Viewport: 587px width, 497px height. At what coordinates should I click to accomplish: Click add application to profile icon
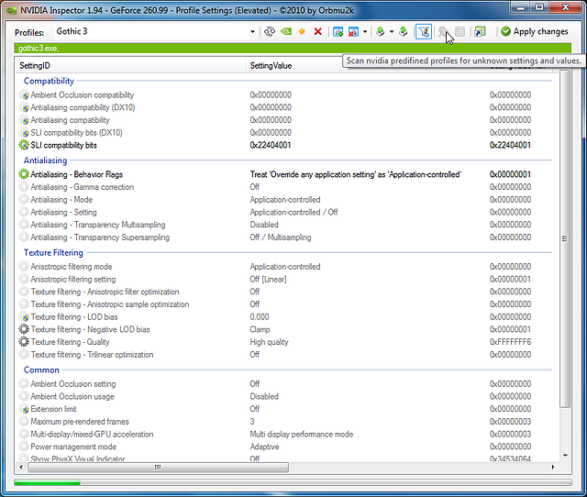pos(338,31)
